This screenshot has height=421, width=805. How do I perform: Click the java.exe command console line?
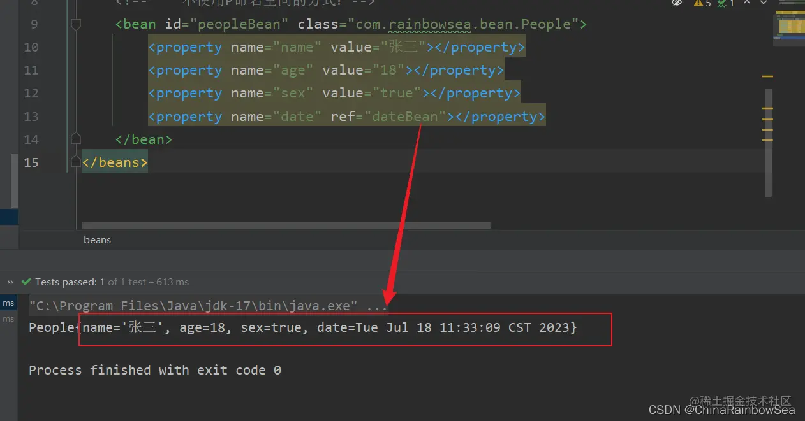click(x=209, y=306)
